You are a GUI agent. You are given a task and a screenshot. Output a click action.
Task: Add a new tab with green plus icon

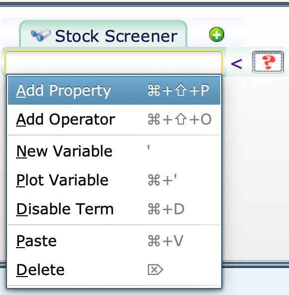pos(217,34)
